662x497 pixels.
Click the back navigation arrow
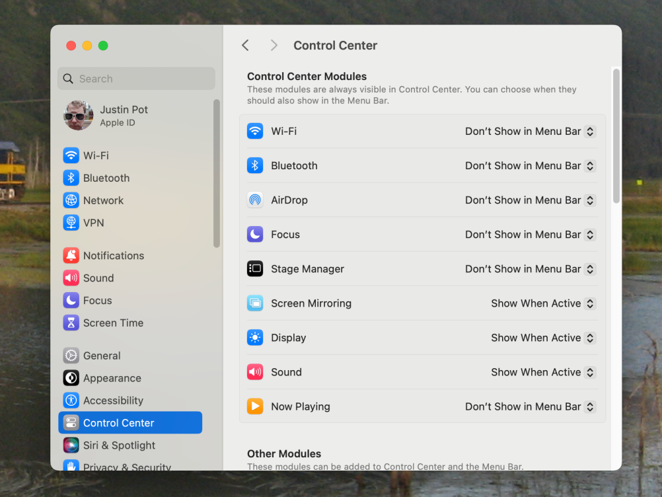click(245, 45)
